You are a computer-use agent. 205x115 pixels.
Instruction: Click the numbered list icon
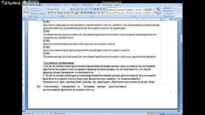(86, 9)
